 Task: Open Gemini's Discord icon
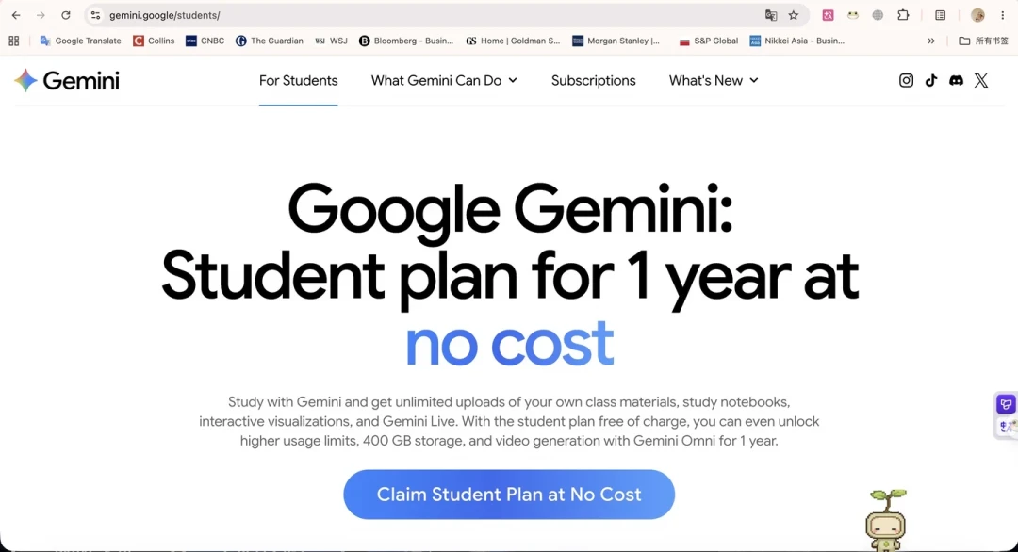[x=957, y=80]
